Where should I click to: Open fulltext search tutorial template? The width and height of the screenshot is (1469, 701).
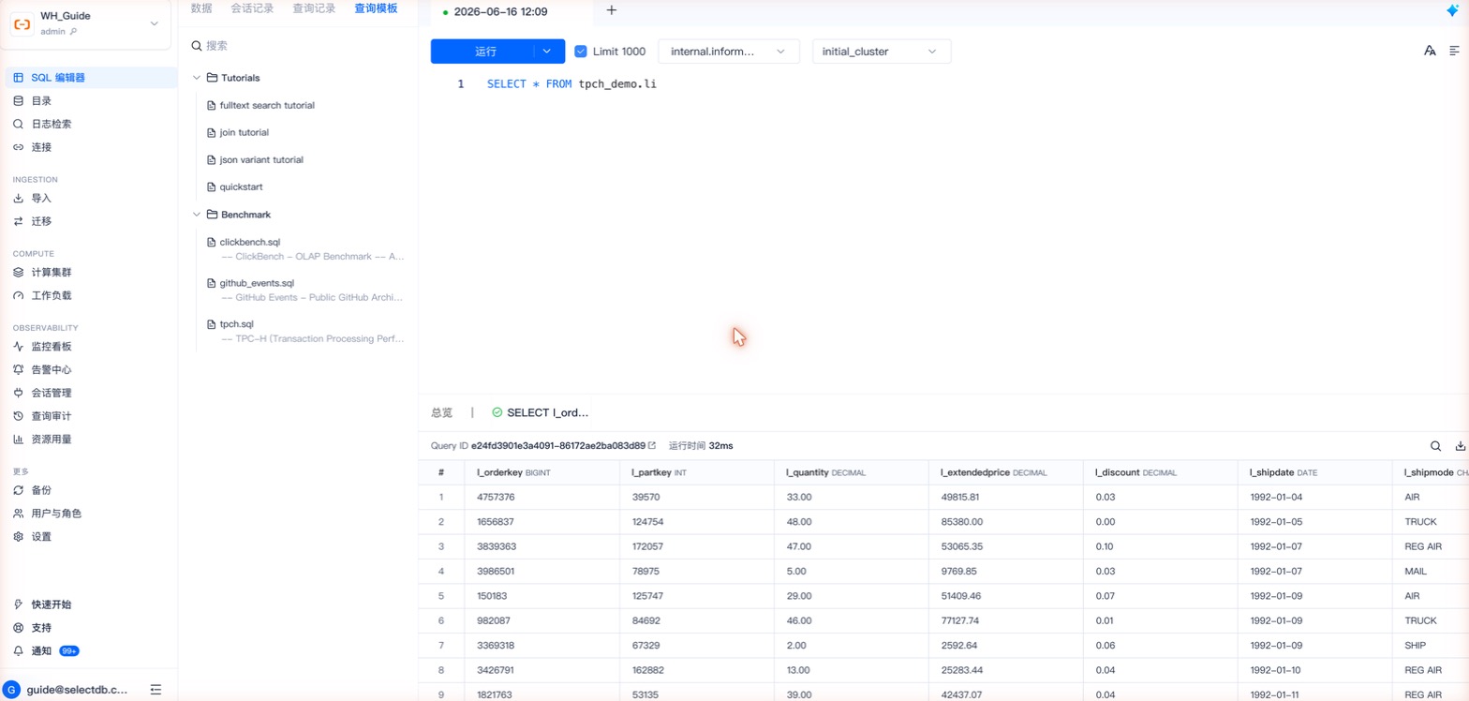click(x=267, y=106)
